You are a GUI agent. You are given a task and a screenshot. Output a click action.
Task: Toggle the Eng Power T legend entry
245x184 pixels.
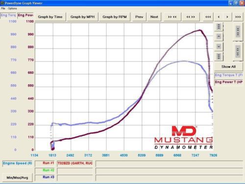point(228,82)
